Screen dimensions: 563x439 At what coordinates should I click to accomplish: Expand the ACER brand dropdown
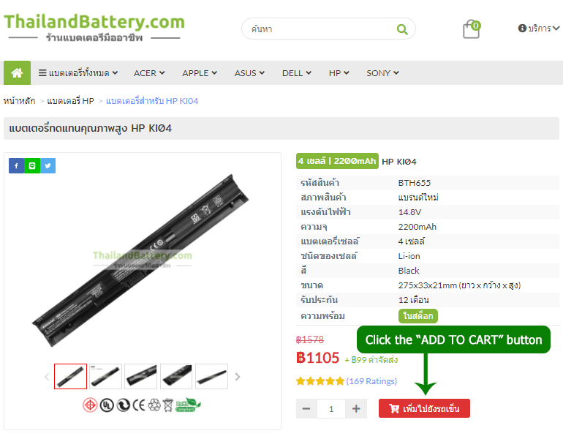pyautogui.click(x=149, y=73)
